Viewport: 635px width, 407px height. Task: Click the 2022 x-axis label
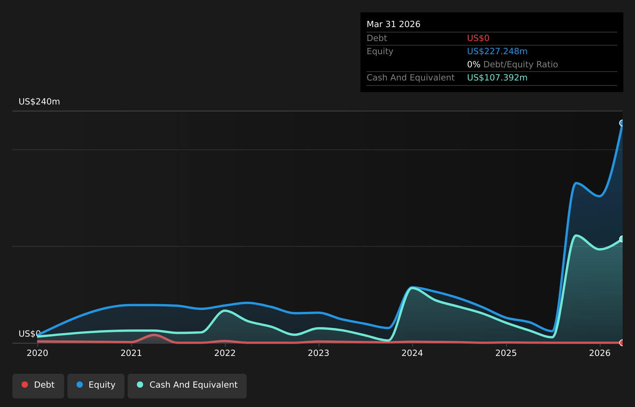(x=225, y=353)
